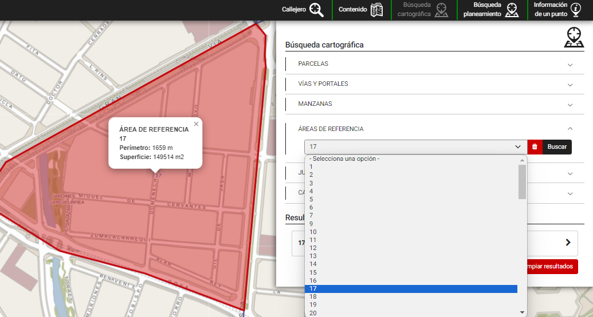This screenshot has width=593, height=317.
Task: Open the reference area dropdown showing 17
Action: click(x=415, y=147)
